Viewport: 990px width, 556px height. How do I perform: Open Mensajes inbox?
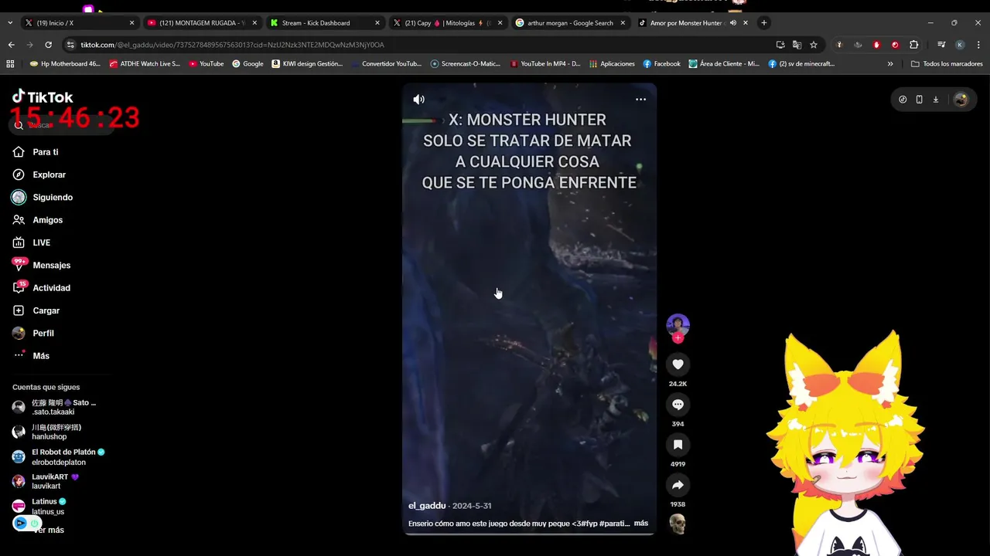click(x=51, y=265)
